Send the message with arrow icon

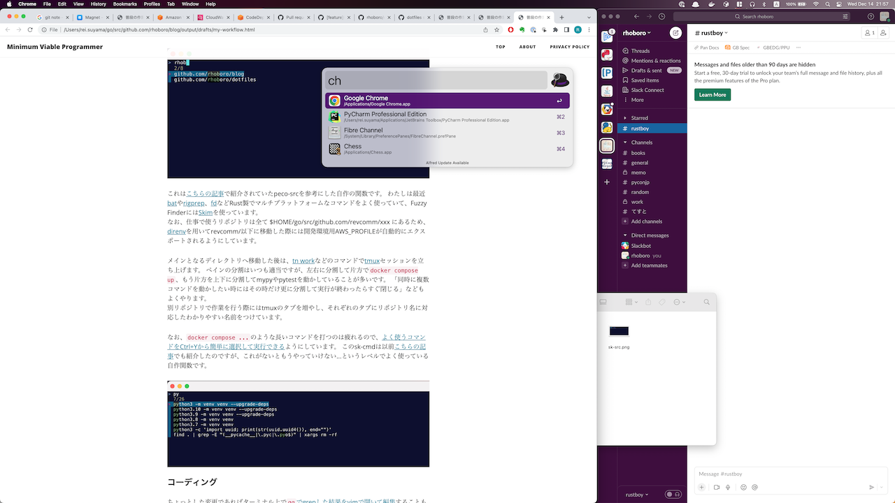871,487
